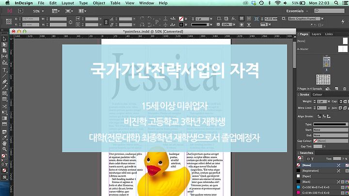Click the Quick Apply lightning icon
349x196 pixels.
343,21
